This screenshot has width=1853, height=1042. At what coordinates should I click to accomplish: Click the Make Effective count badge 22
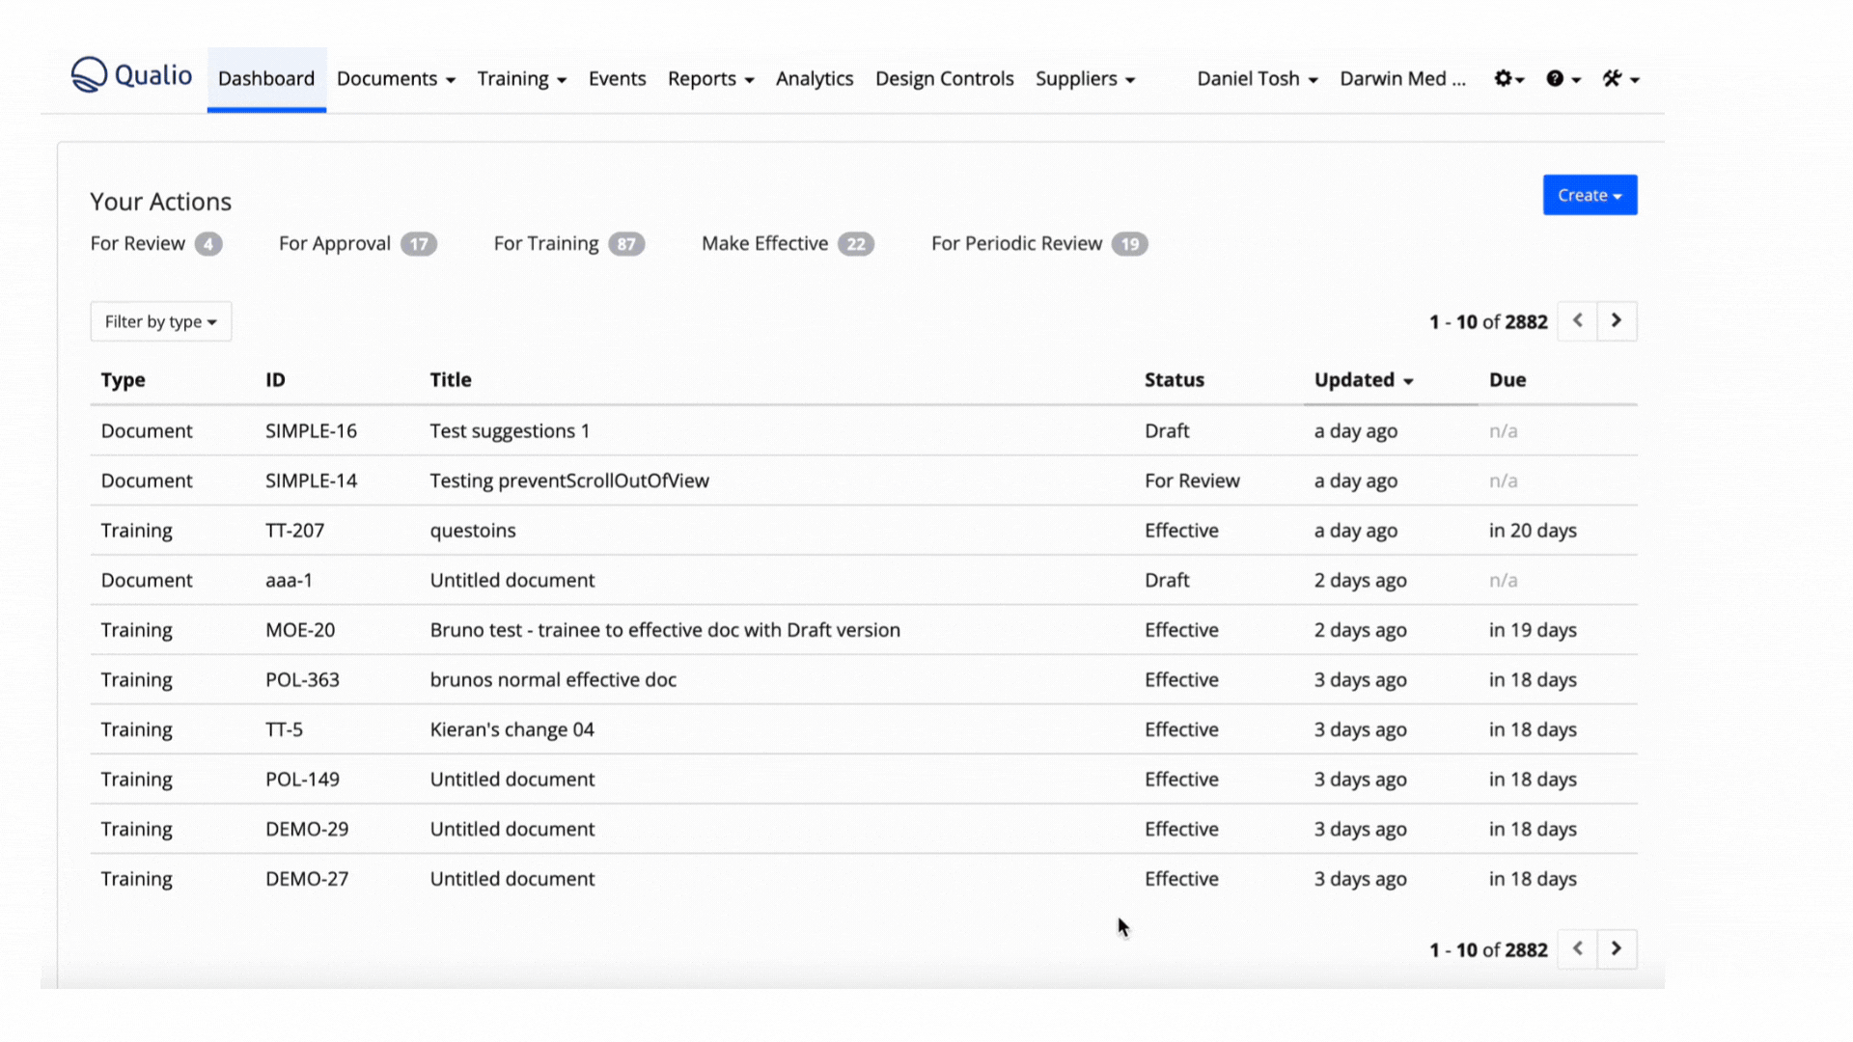pos(856,244)
